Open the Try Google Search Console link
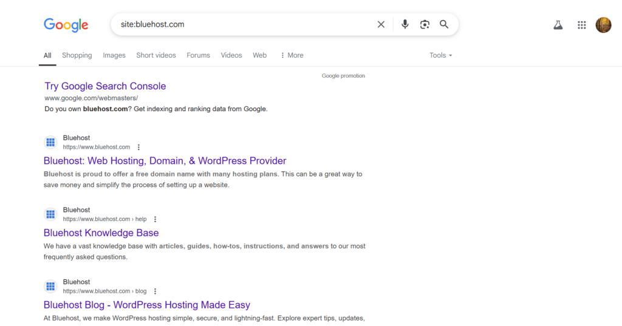The width and height of the screenshot is (622, 326). tap(105, 86)
